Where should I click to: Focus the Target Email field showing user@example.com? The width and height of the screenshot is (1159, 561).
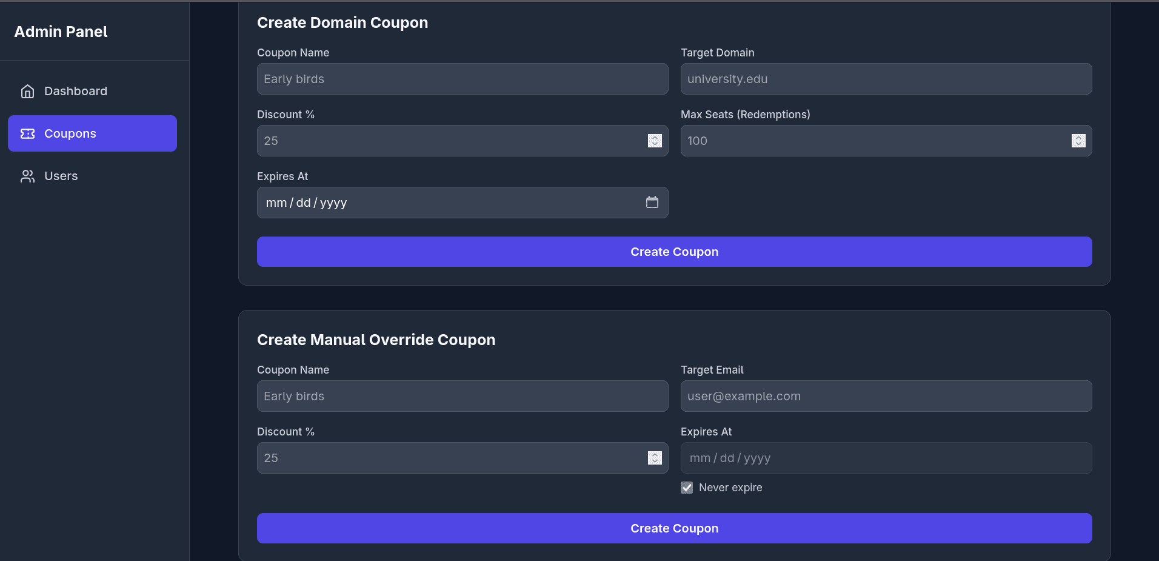coord(886,396)
